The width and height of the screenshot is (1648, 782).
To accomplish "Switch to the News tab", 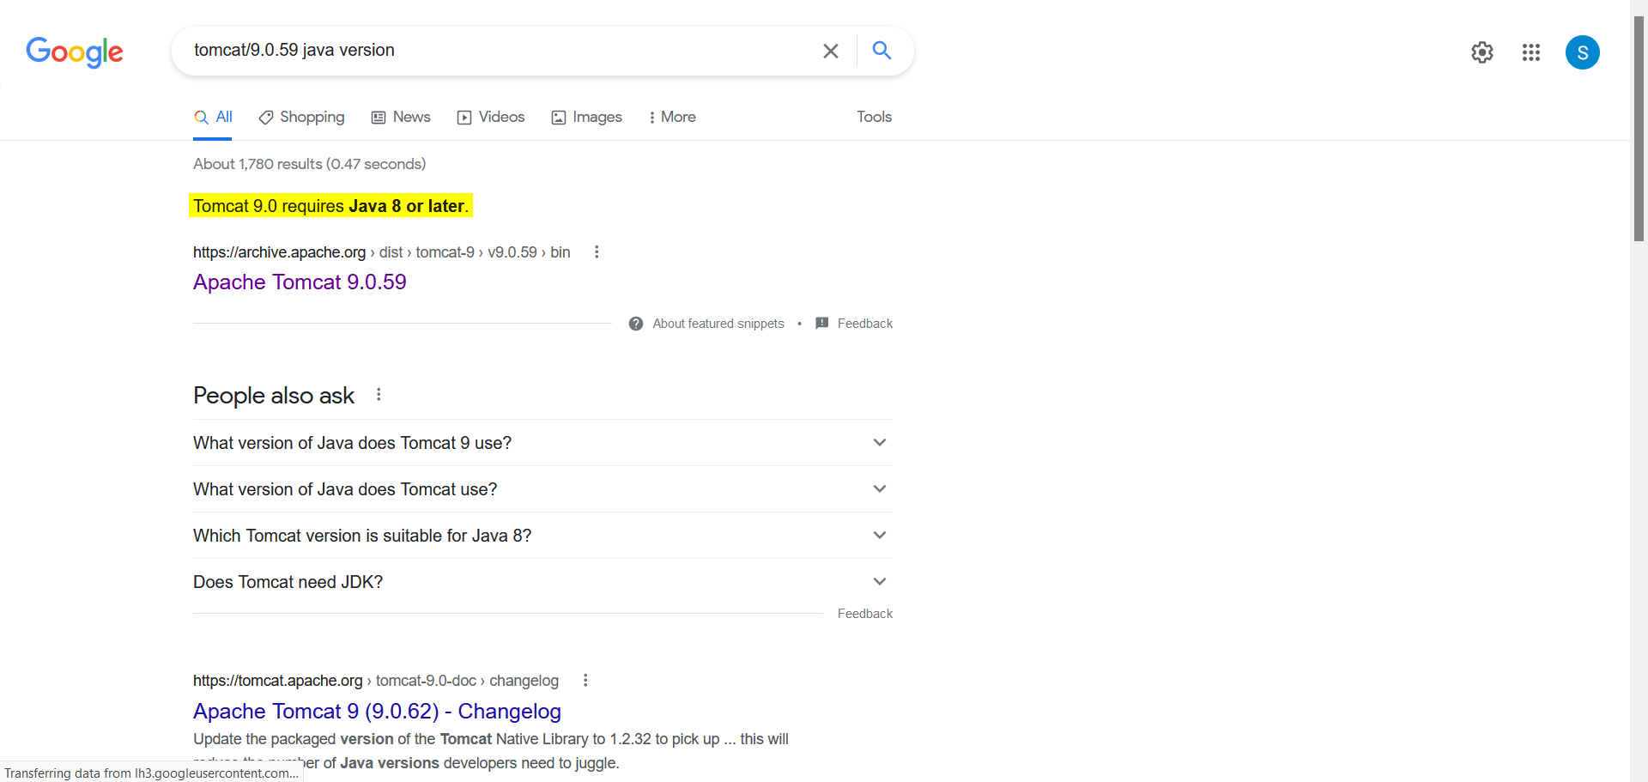I will pyautogui.click(x=401, y=118).
